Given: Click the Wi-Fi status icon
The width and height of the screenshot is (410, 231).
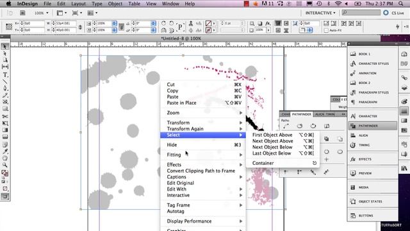Looking at the screenshot, I should pyautogui.click(x=338, y=4).
